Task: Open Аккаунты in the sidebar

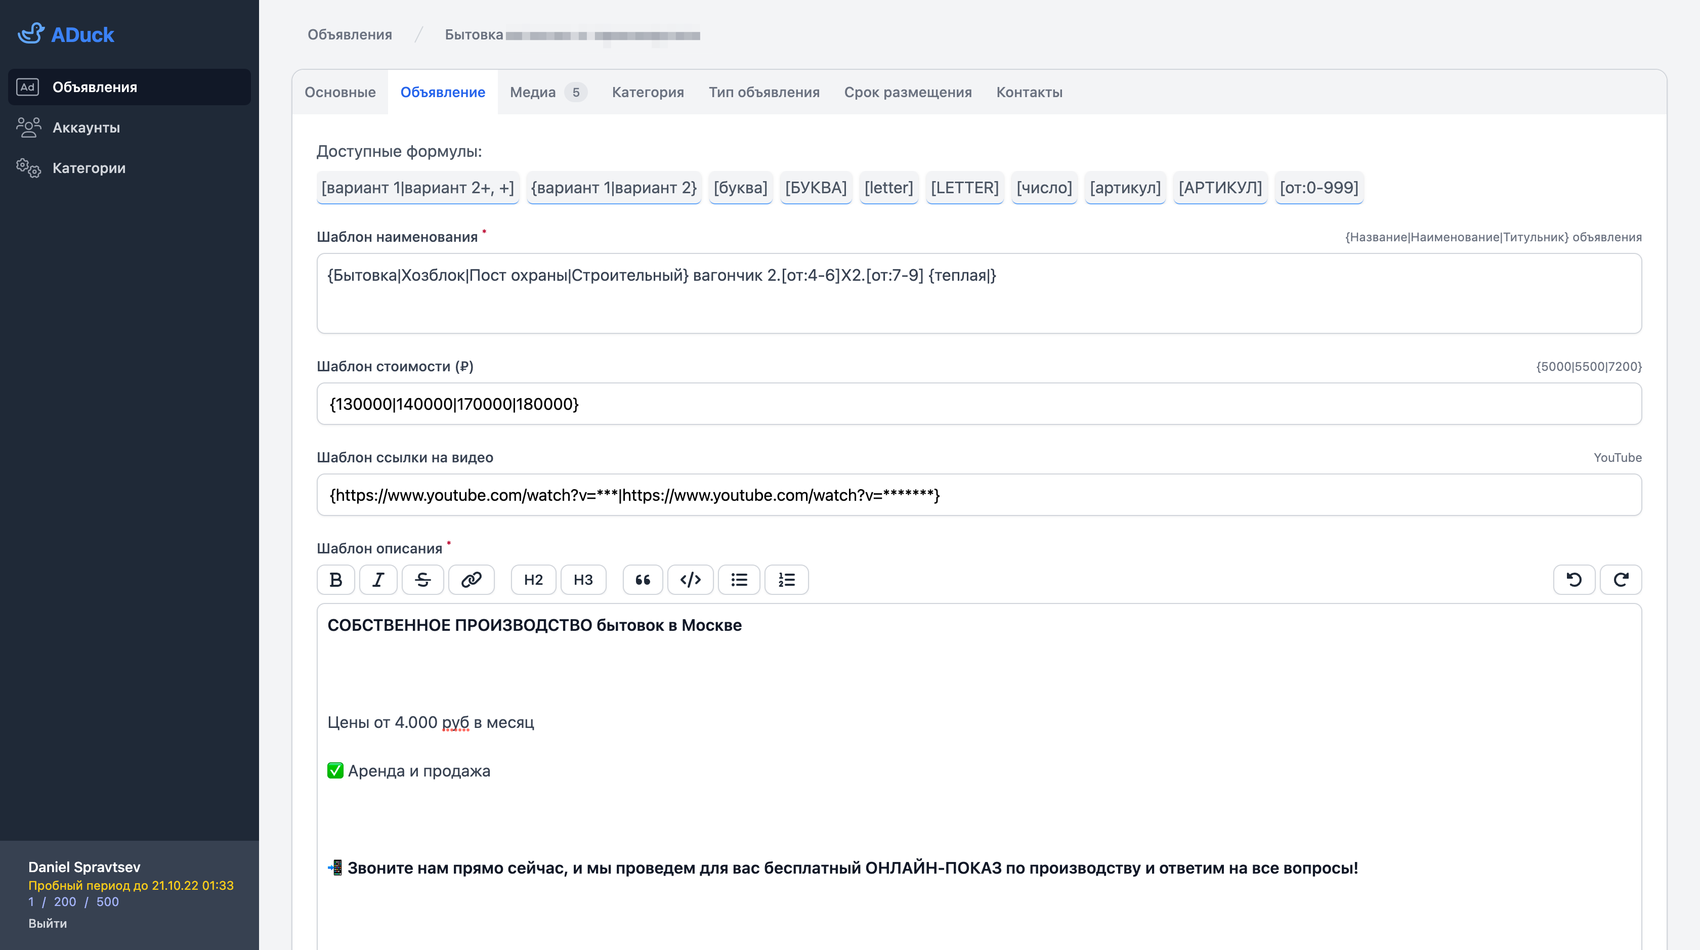Action: point(86,127)
